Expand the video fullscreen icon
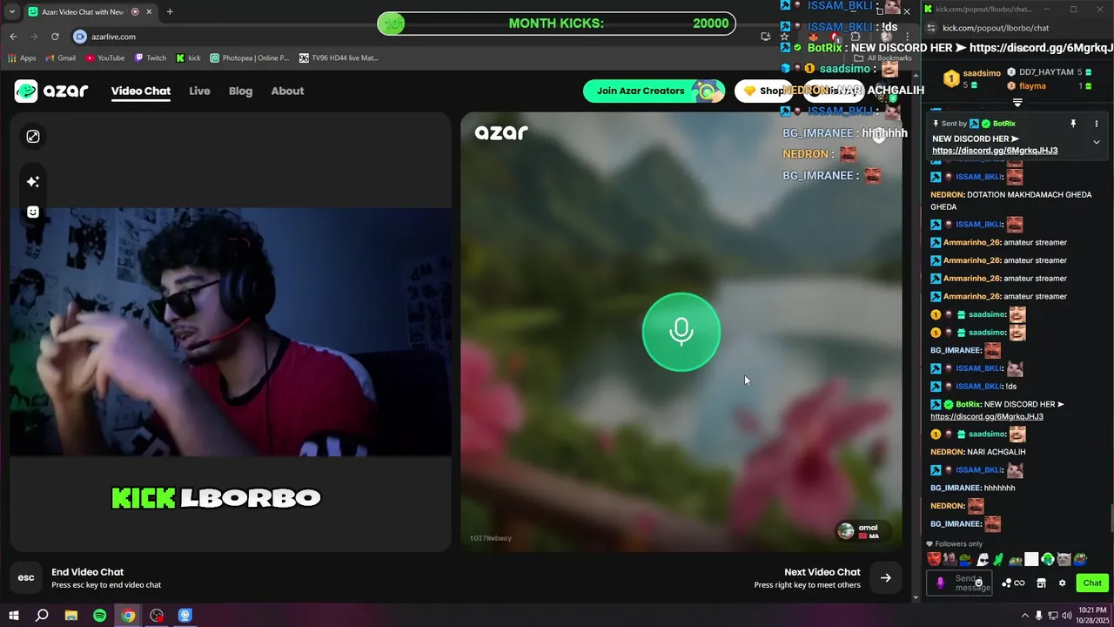The width and height of the screenshot is (1114, 627). 33,137
